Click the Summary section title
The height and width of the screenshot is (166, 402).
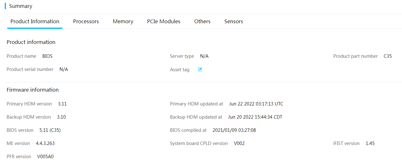pos(20,6)
